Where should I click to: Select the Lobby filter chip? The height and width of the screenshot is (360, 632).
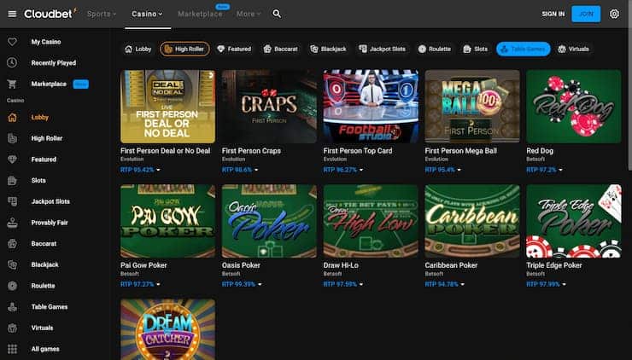click(138, 49)
